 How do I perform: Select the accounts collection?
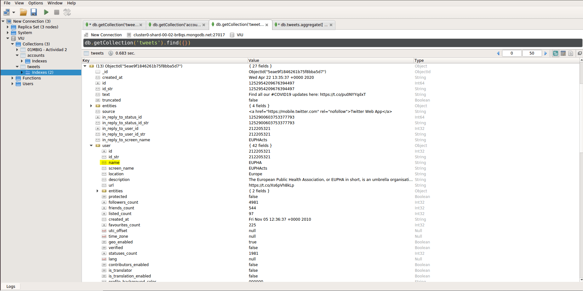click(x=36, y=55)
